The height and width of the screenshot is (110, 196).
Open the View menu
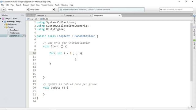[x=12, y=5]
